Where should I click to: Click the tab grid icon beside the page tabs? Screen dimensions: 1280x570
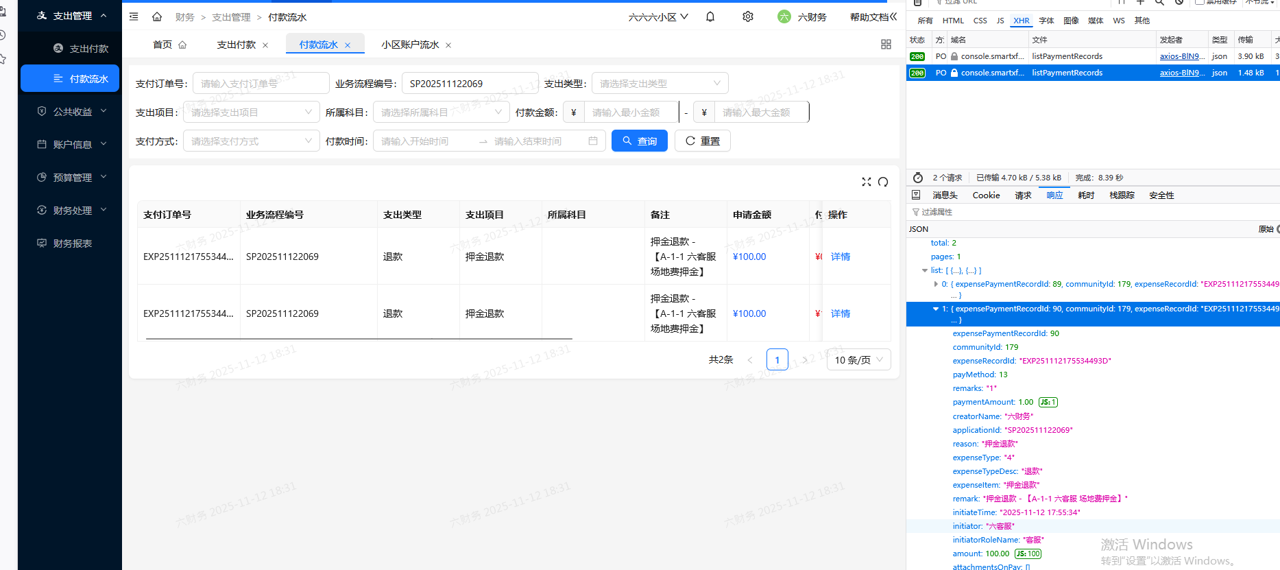point(886,45)
